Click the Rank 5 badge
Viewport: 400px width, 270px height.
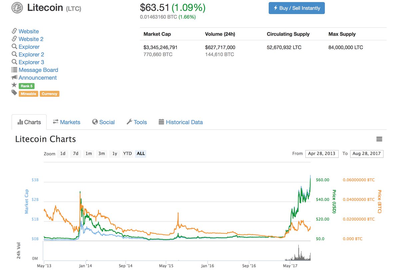click(27, 86)
